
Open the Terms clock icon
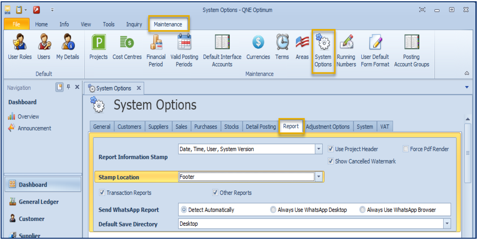pos(282,47)
